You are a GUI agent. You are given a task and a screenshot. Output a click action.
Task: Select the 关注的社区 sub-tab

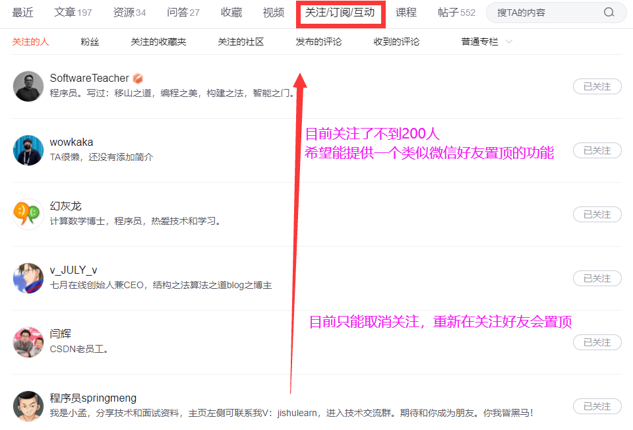(x=241, y=42)
